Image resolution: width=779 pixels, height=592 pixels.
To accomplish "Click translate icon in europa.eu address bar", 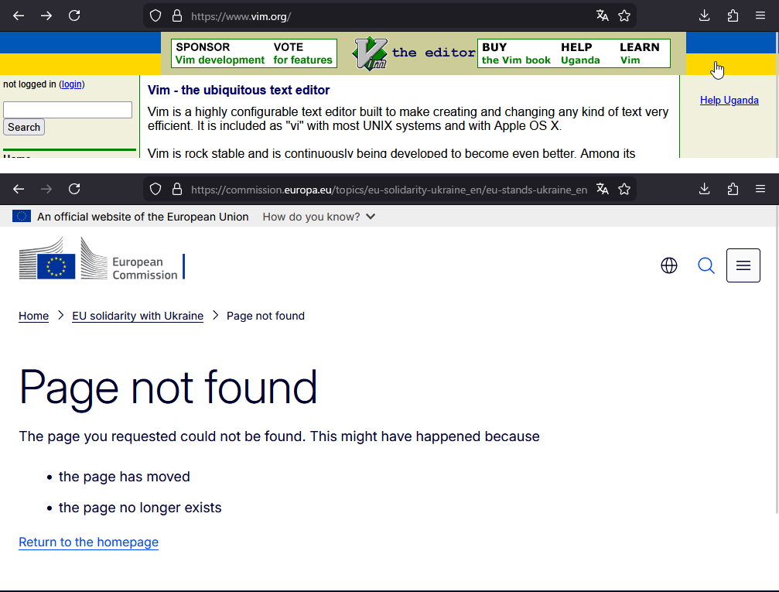I will pyautogui.click(x=602, y=189).
